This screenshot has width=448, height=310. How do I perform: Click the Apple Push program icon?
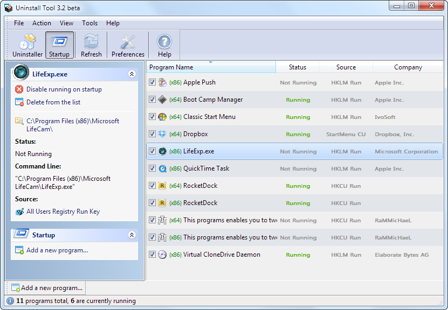[x=162, y=82]
